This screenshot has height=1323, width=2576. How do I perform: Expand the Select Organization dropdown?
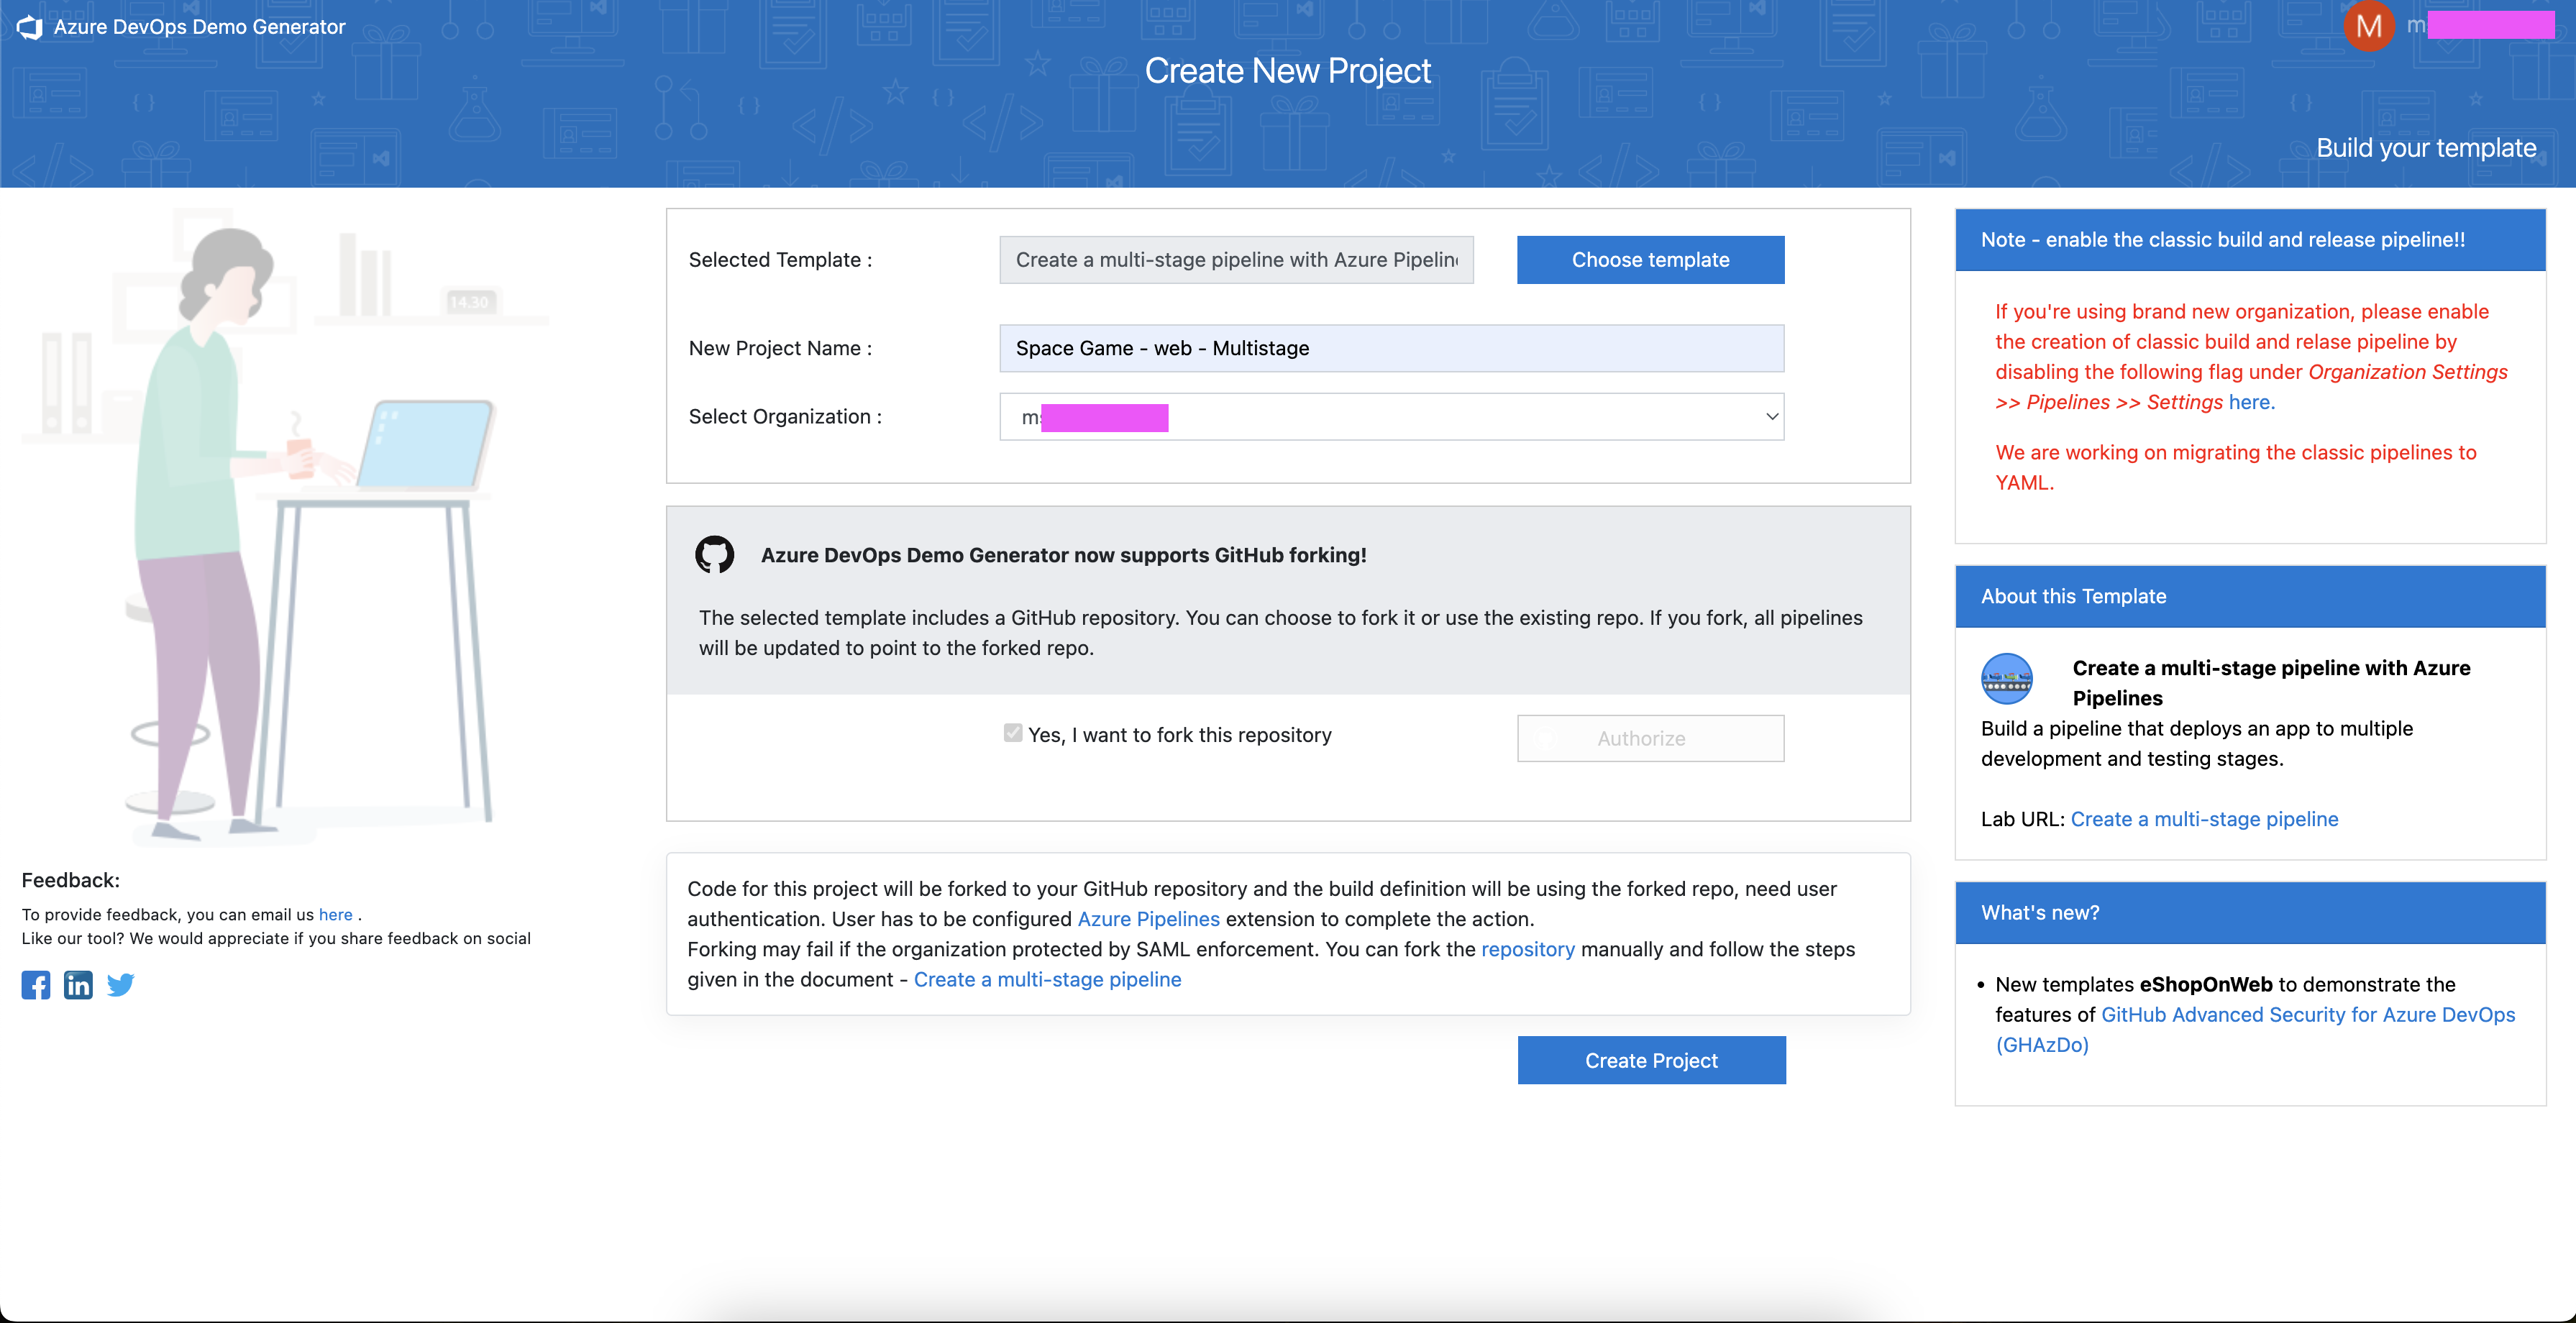(x=1391, y=417)
